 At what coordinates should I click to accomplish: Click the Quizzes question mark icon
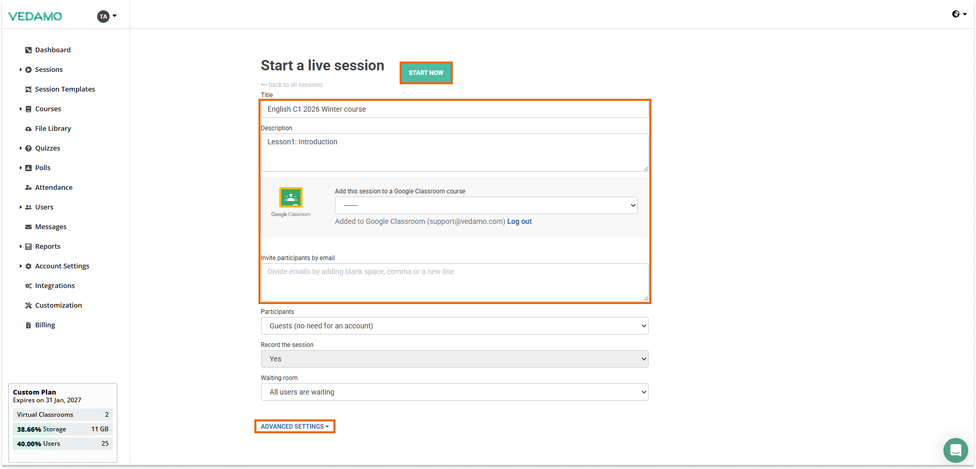[28, 148]
